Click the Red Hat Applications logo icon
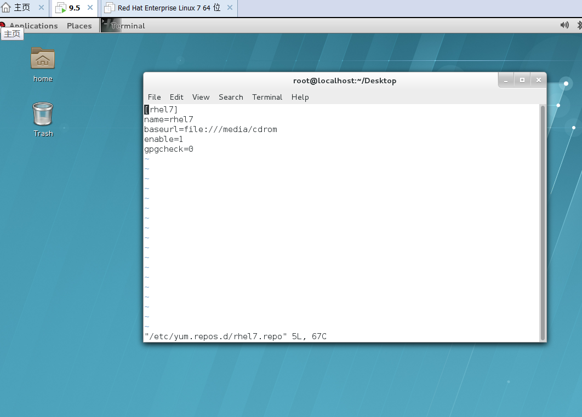The image size is (582, 417). point(2,25)
